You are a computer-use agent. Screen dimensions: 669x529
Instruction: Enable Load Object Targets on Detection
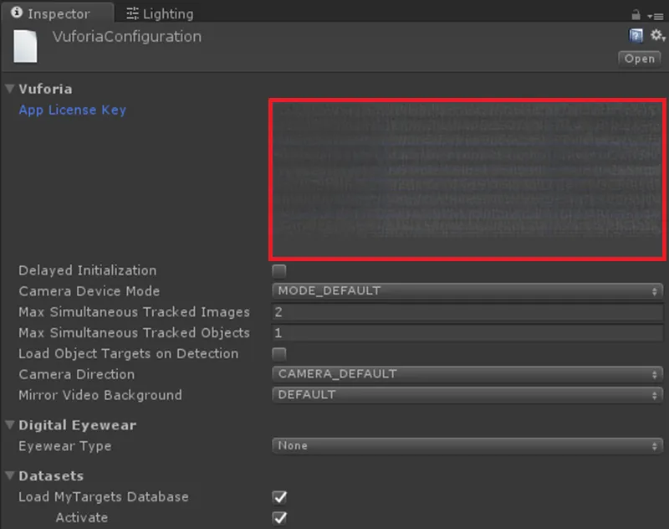pyautogui.click(x=279, y=354)
